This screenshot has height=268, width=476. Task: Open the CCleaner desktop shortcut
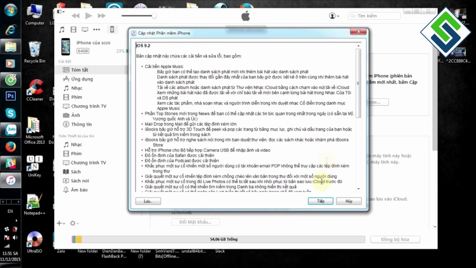(x=35, y=90)
